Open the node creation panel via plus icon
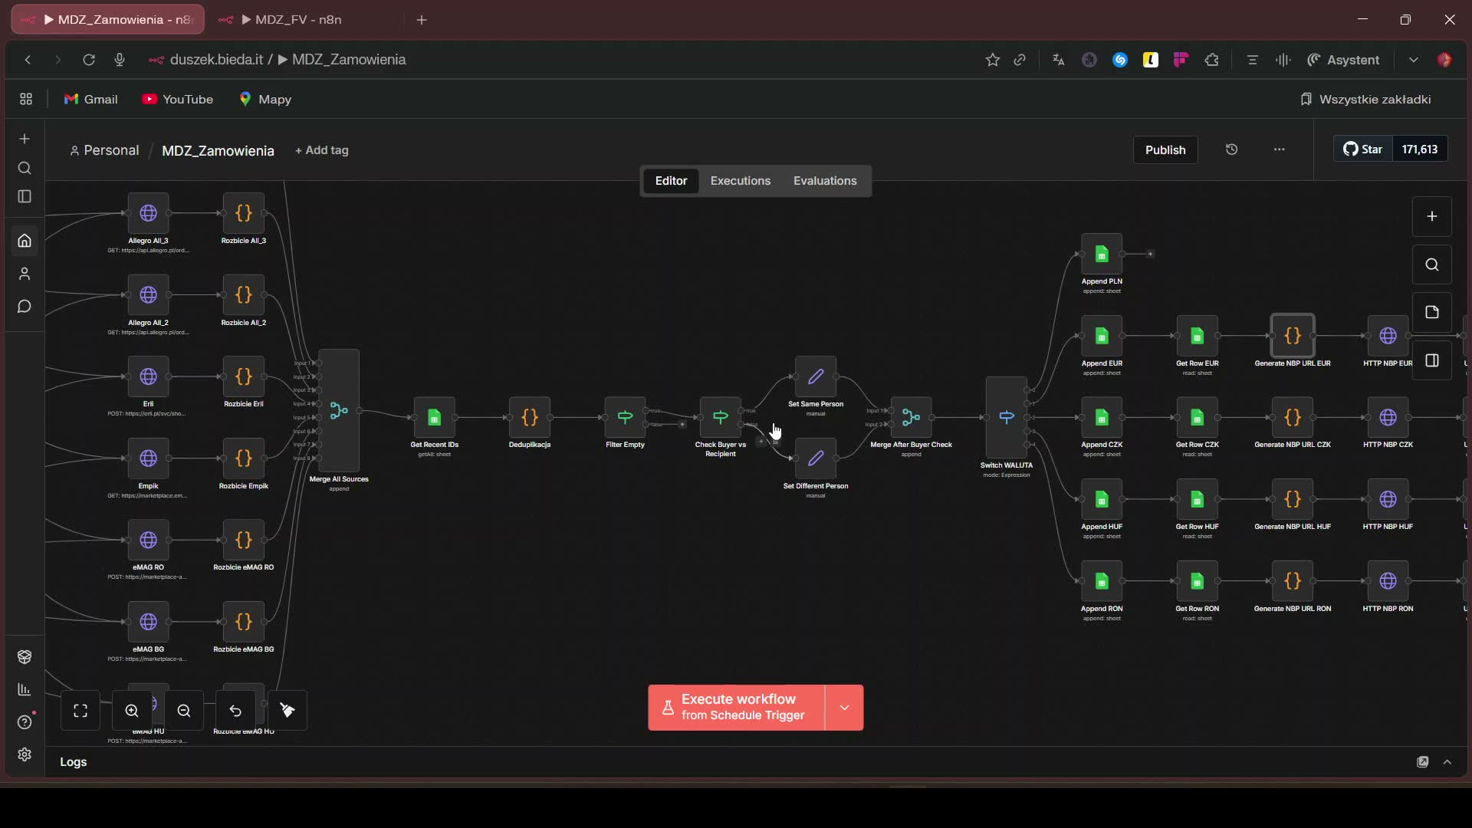Viewport: 1472px width, 828px height. coord(1432,216)
